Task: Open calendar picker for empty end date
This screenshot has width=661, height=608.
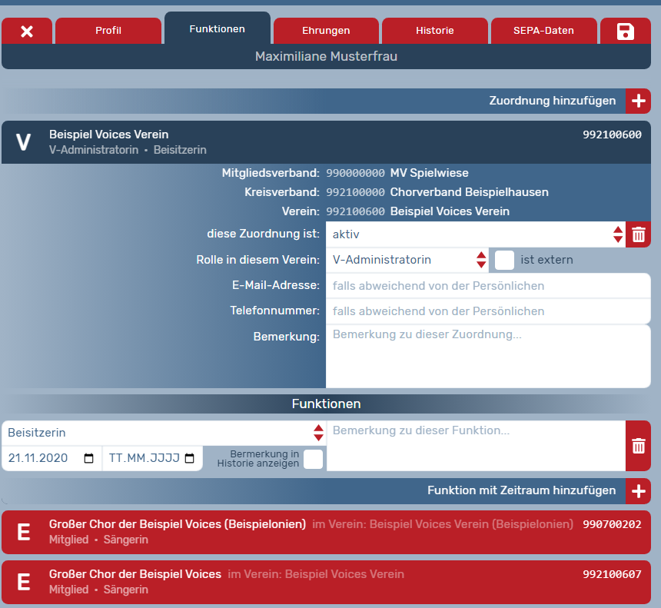Action: coord(190,459)
